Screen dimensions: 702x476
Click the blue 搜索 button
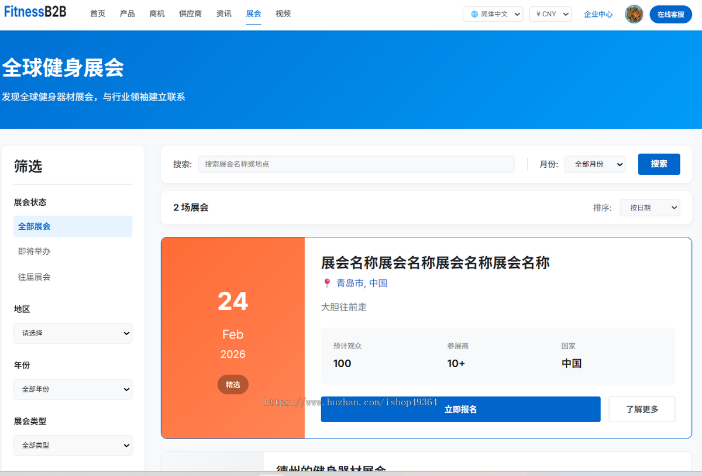[x=659, y=164]
